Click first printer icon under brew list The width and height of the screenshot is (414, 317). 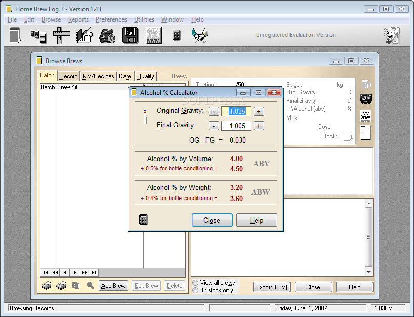pos(47,286)
